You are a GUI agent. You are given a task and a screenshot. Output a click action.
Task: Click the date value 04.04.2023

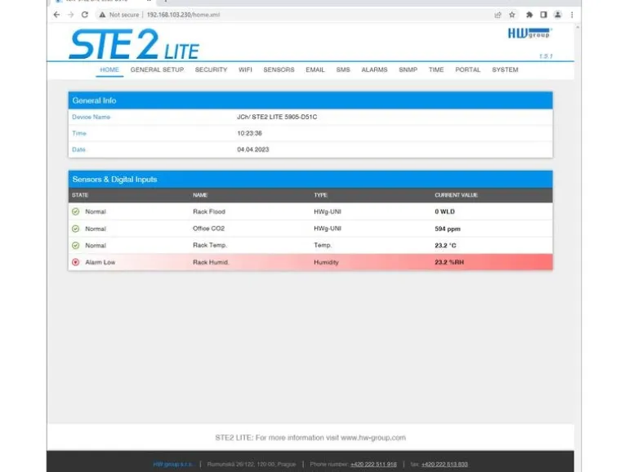click(252, 149)
